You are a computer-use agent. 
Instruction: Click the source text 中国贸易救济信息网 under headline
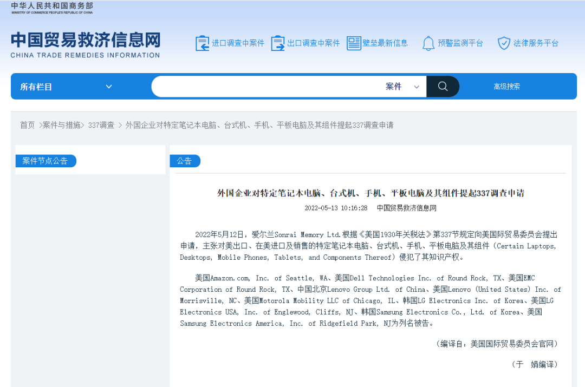click(x=407, y=208)
